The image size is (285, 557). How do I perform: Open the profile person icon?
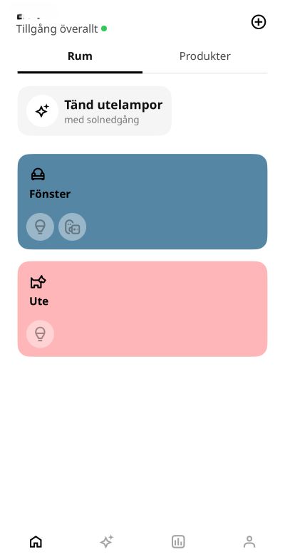click(249, 542)
